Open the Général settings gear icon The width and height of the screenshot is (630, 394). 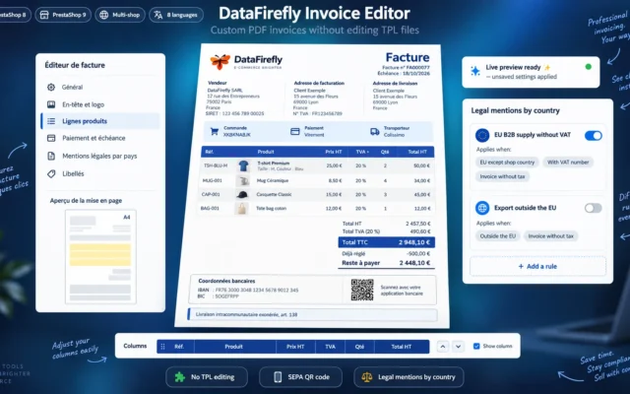pos(51,88)
